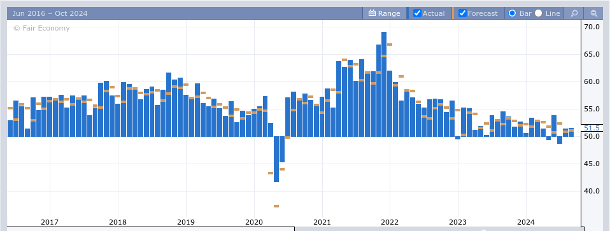Click the 70.0 label on value axis
Viewport: 610px width, 231px height.
point(592,27)
